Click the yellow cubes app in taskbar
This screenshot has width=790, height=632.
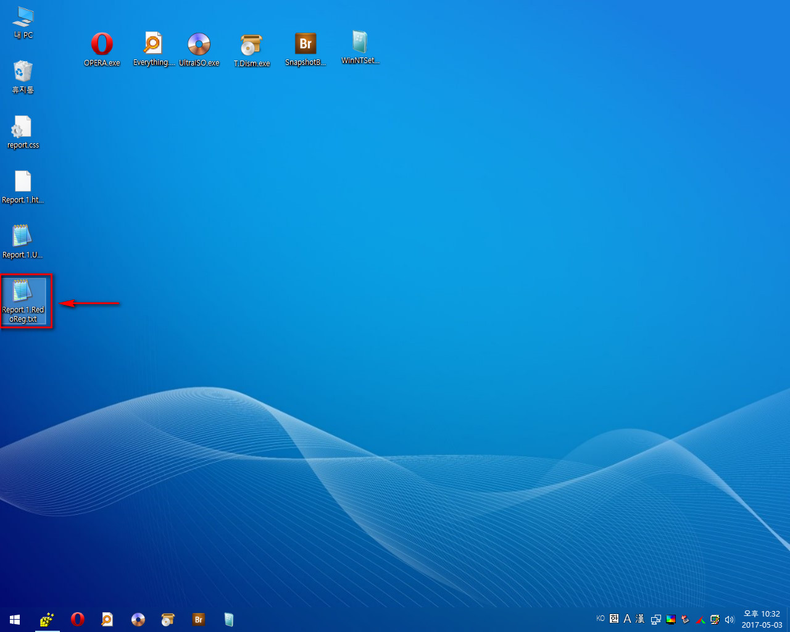(46, 619)
